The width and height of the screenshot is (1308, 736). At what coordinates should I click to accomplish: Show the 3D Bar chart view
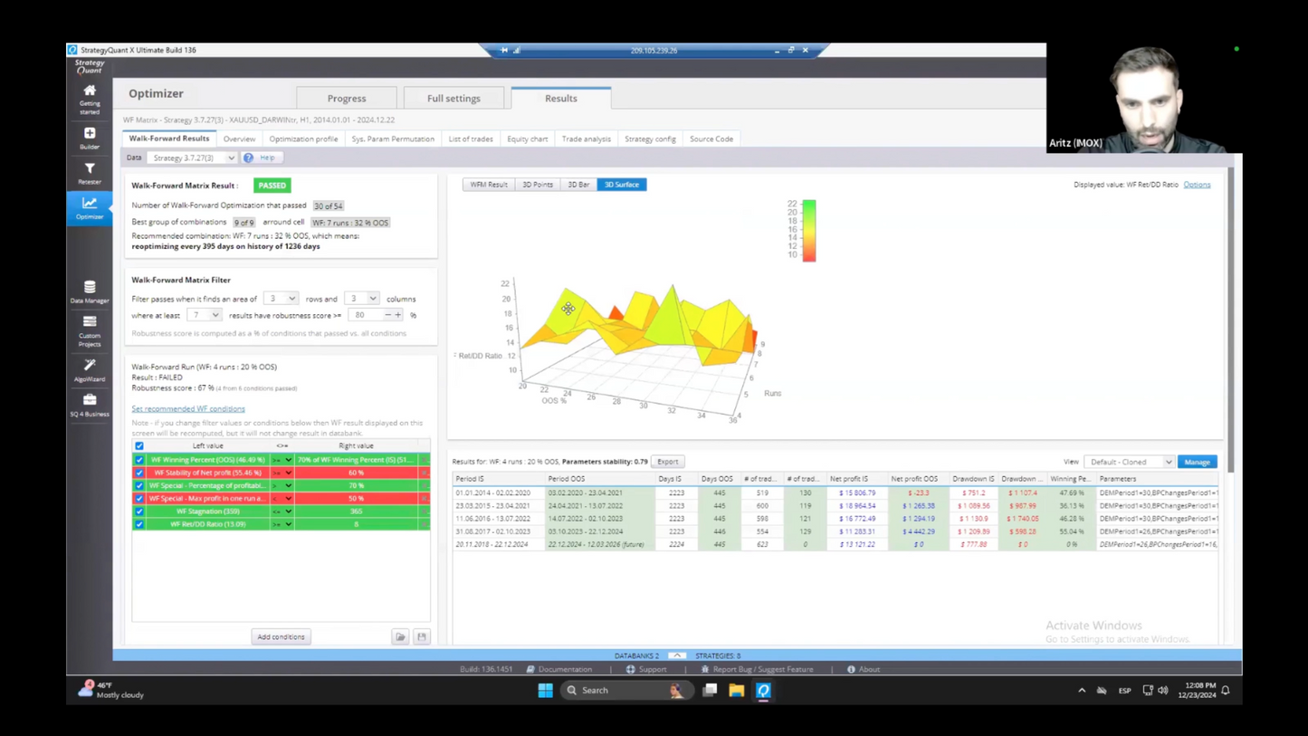tap(578, 185)
